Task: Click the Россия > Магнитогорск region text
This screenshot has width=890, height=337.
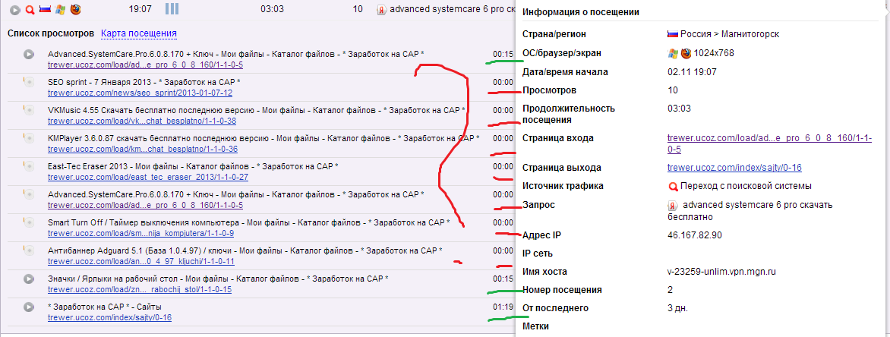Action: [730, 34]
